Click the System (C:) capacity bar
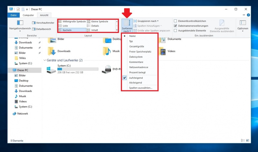The height and width of the screenshot is (152, 258). point(78,69)
